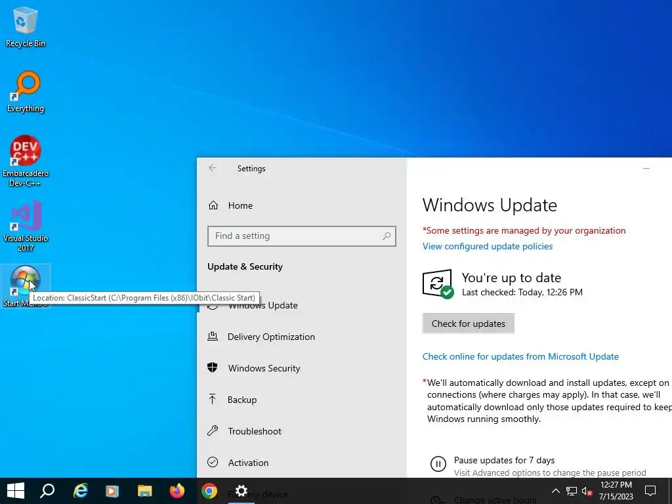This screenshot has height=504, width=672.
Task: Click the Settings window title text
Action: 251,169
